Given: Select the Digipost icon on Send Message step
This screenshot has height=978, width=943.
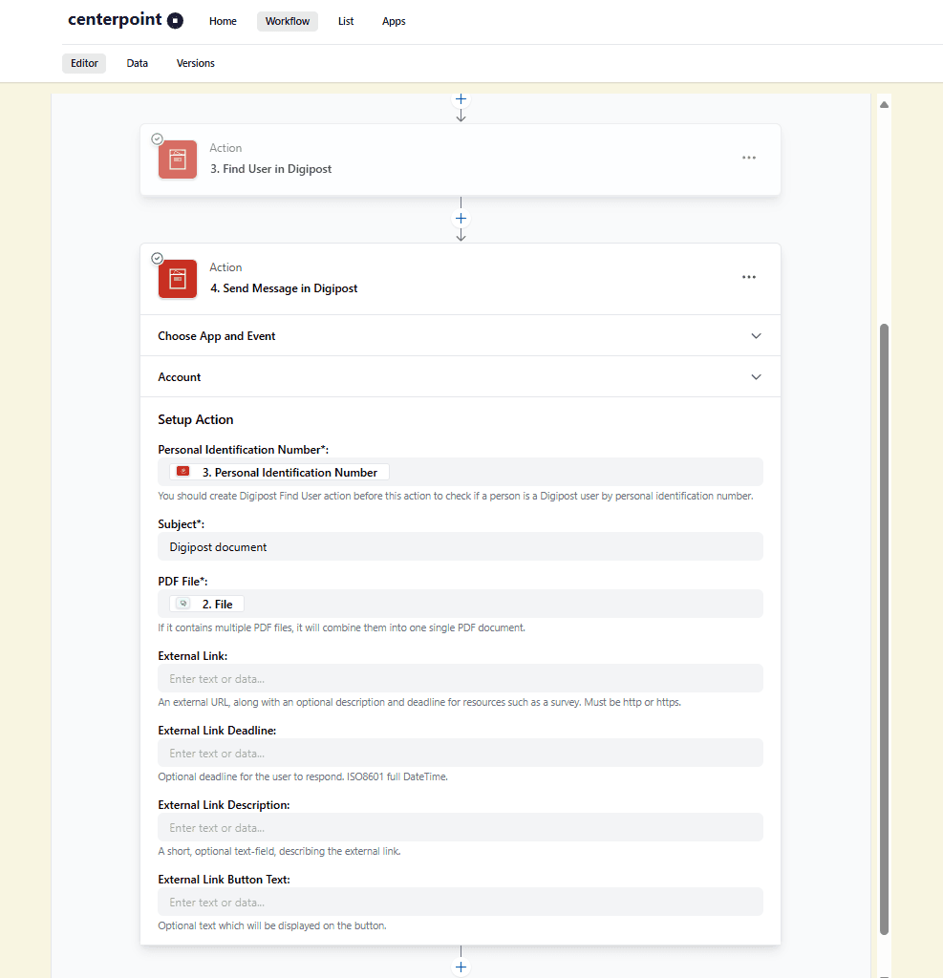Looking at the screenshot, I should pyautogui.click(x=178, y=279).
